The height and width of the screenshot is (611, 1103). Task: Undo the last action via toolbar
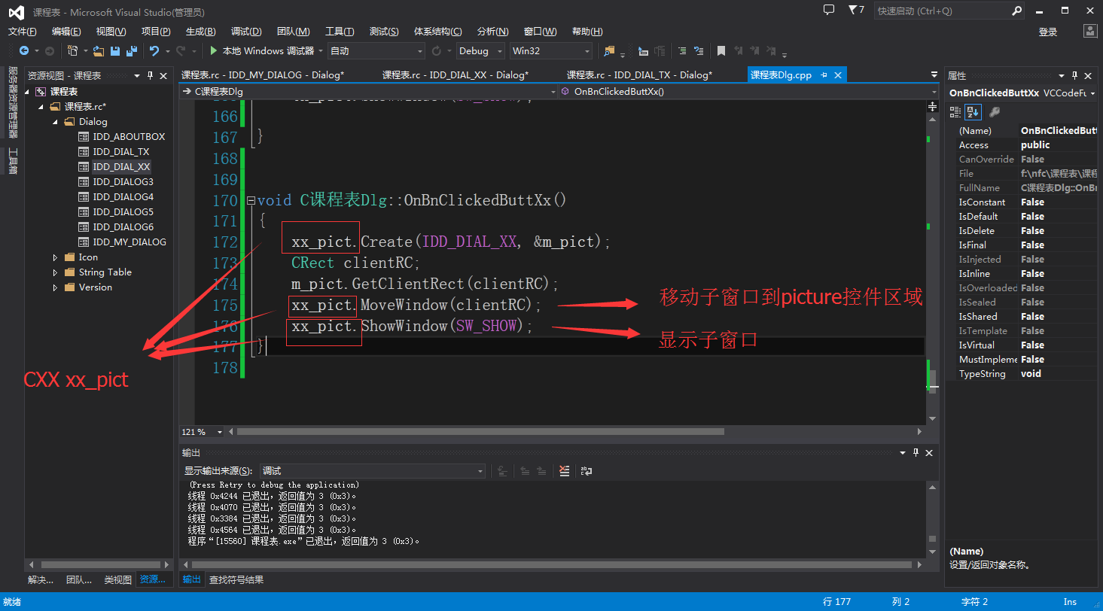154,51
